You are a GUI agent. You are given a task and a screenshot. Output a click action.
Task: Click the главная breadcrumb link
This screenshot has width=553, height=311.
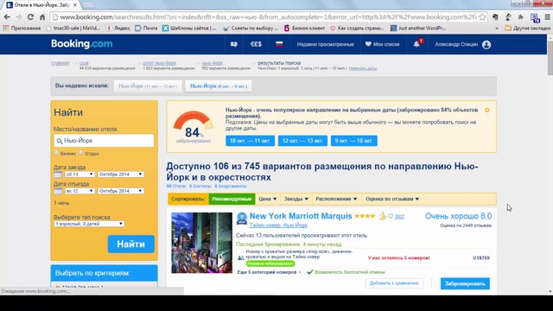pos(60,63)
